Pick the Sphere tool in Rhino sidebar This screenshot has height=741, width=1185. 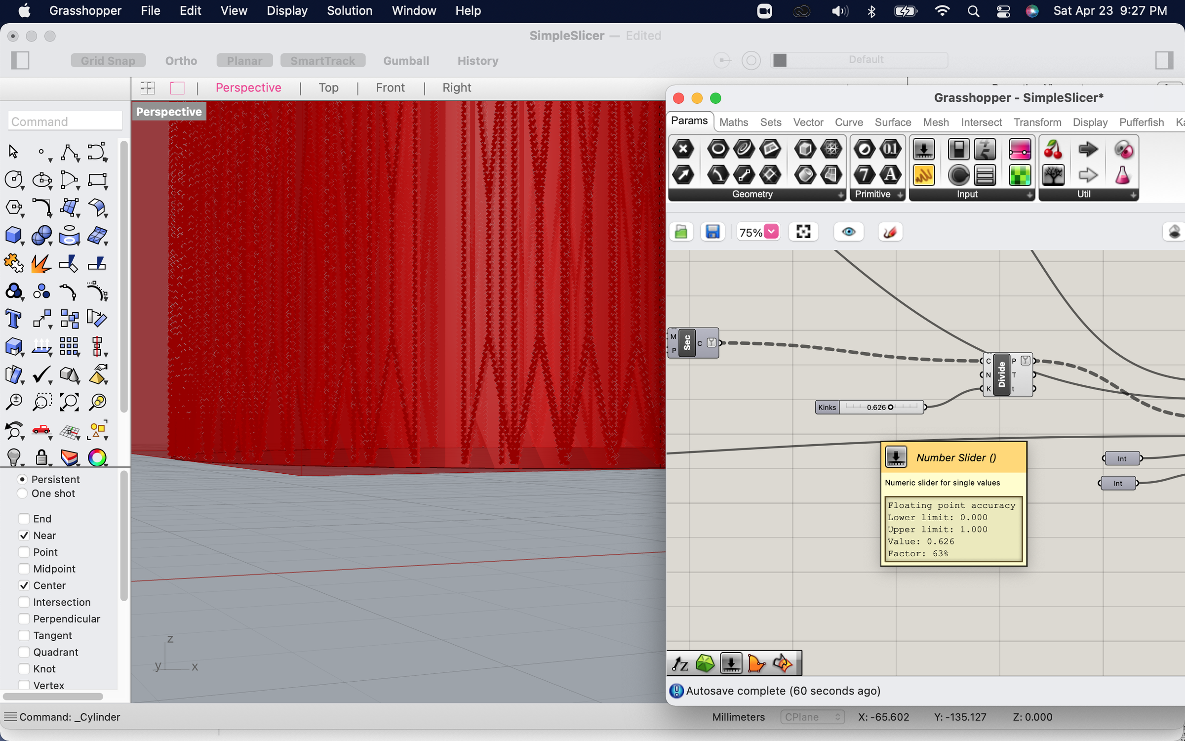[x=42, y=236]
